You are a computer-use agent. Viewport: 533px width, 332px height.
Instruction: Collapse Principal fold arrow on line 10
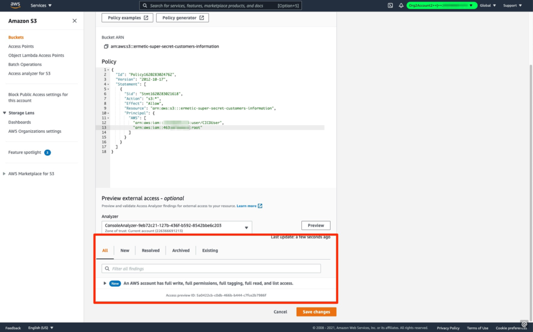point(108,113)
